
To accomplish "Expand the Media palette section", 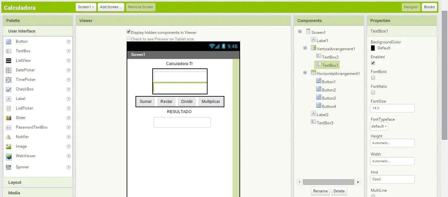I will click(x=38, y=193).
